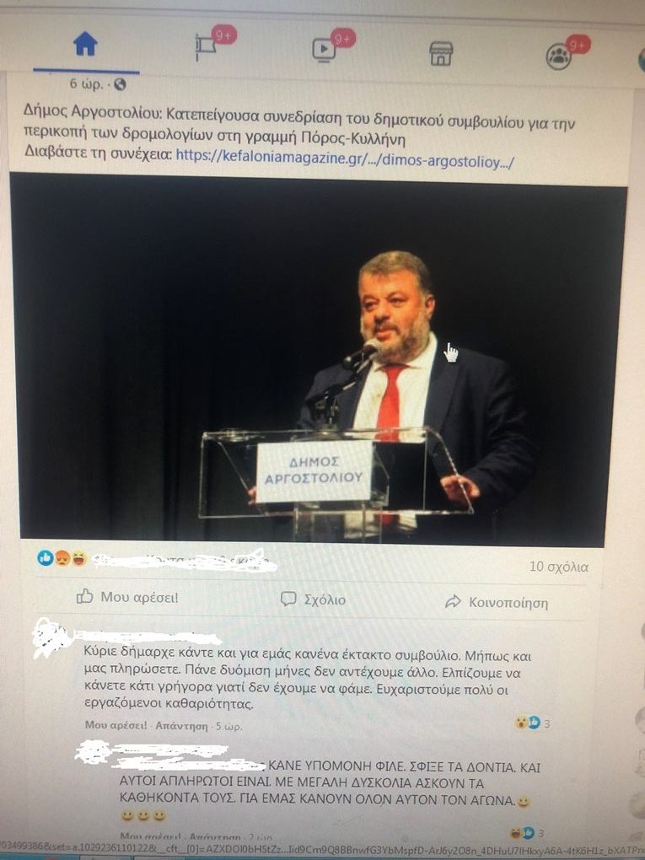
Task: Reply to the second comment via Απάντηση
Action: tap(214, 837)
